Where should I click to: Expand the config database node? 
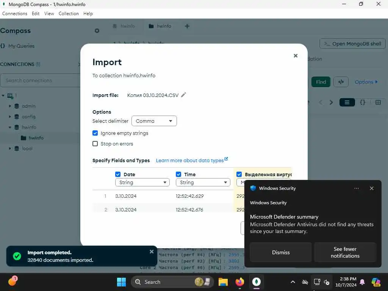pyautogui.click(x=10, y=117)
